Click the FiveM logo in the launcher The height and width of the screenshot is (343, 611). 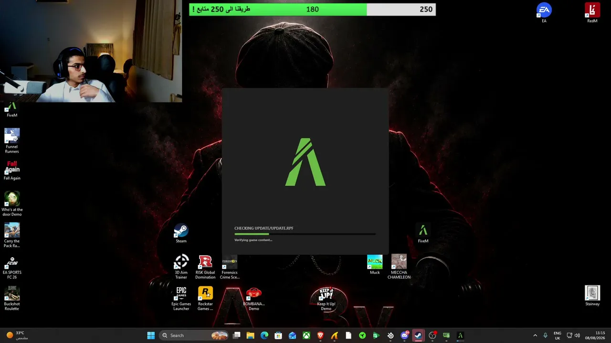(305, 162)
